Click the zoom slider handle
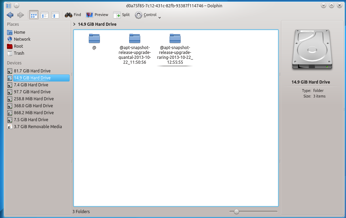Viewport: 346px width, 218px height. pyautogui.click(x=236, y=212)
